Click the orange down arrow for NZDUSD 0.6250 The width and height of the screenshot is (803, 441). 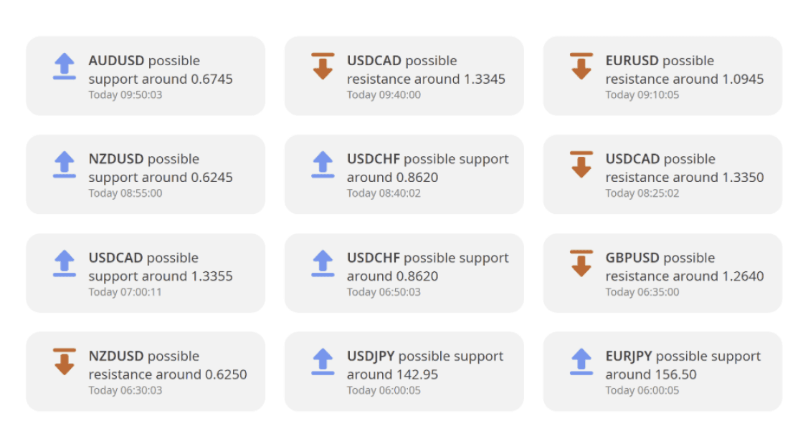[x=65, y=361]
